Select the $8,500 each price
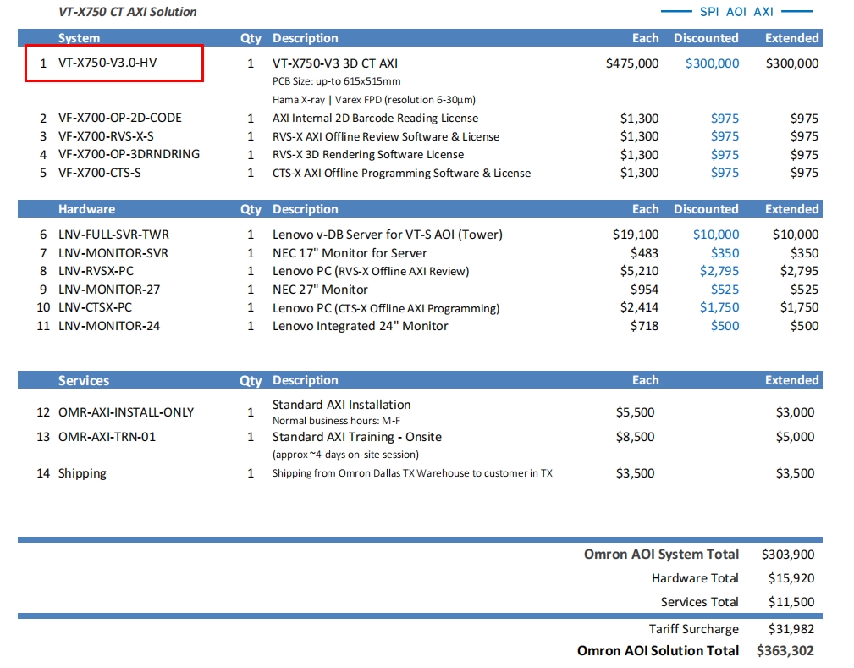 coord(635,437)
